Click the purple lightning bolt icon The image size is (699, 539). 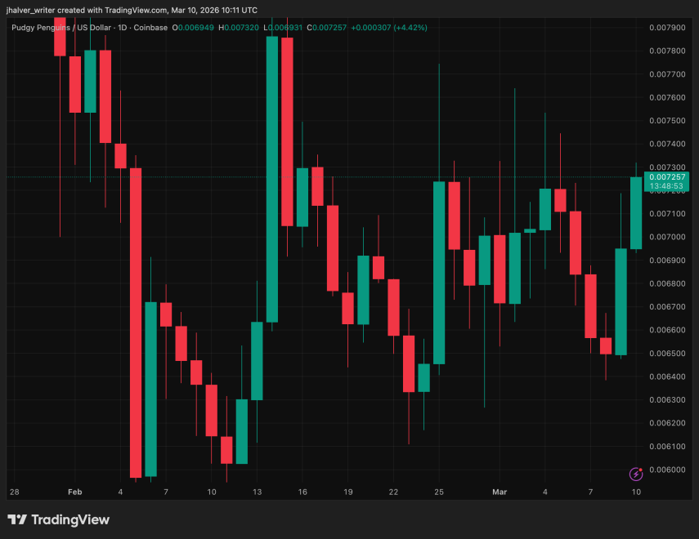(x=635, y=474)
